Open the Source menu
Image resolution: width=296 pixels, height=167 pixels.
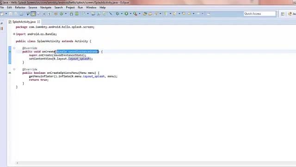tap(33, 7)
